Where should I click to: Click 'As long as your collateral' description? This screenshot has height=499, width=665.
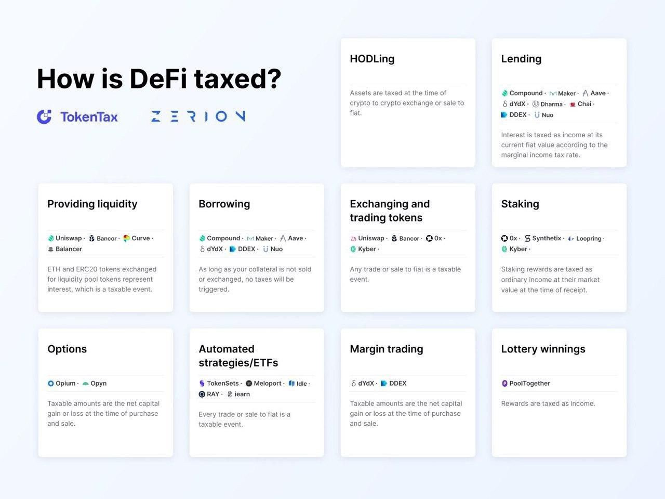pos(255,279)
